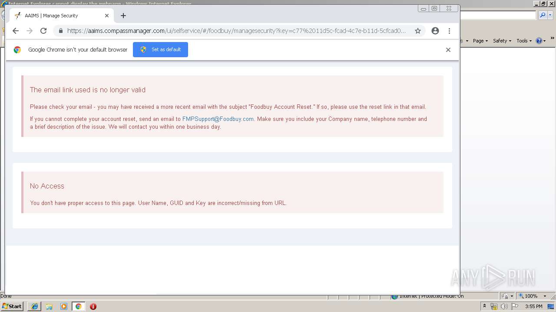Open Internet Explorer's Help icon
Viewport: 556px width, 312px height.
[539, 41]
